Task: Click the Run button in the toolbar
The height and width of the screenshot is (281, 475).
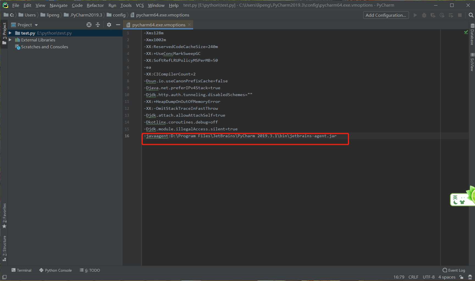Action: pyautogui.click(x=415, y=15)
